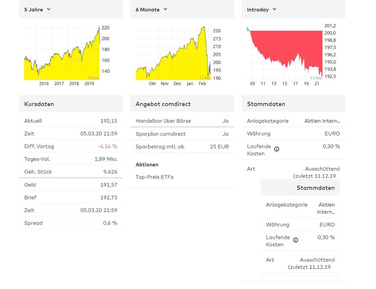
Task: Select the "Angebot comdirect" section header
Action: coord(163,104)
